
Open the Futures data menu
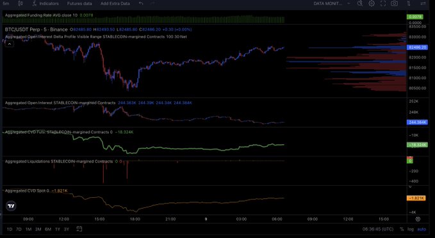click(79, 4)
